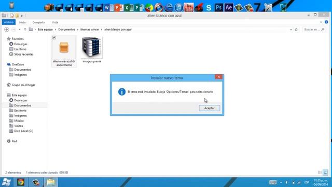This screenshot has height=187, width=332.
Task: Switch to large icons view layout
Action: click(x=325, y=172)
